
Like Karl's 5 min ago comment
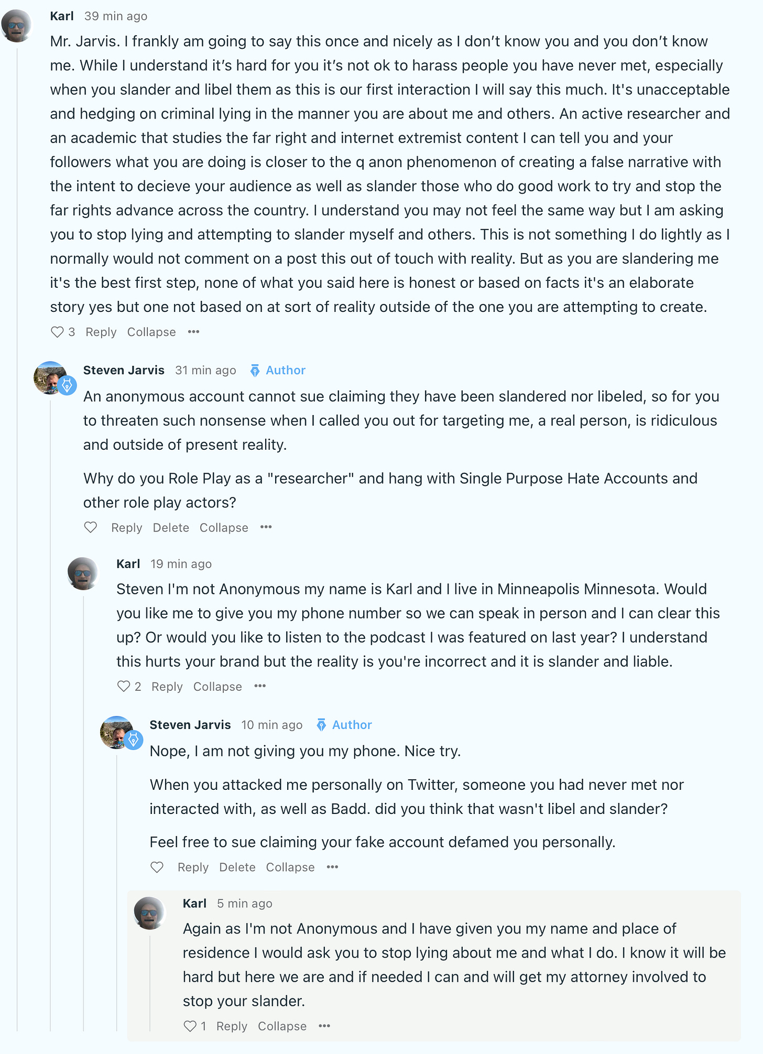(190, 1026)
